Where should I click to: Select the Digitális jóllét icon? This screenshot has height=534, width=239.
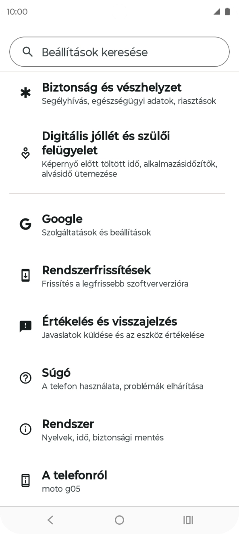(x=25, y=153)
